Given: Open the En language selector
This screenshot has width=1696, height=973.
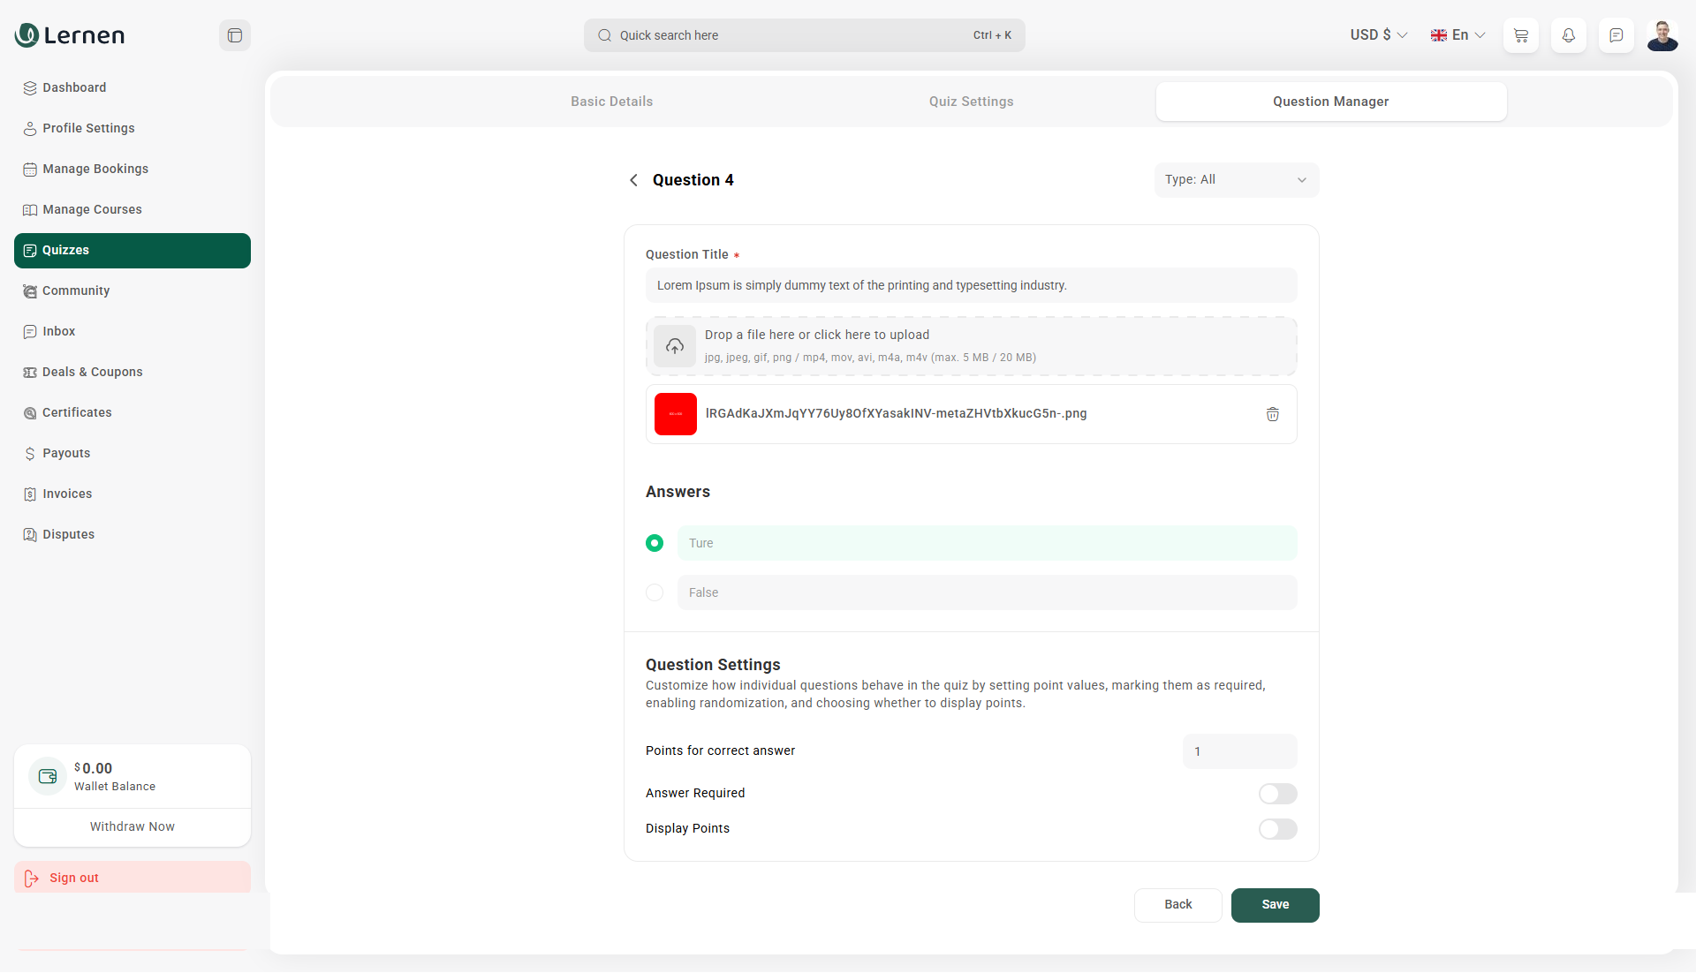Looking at the screenshot, I should click(1457, 35).
